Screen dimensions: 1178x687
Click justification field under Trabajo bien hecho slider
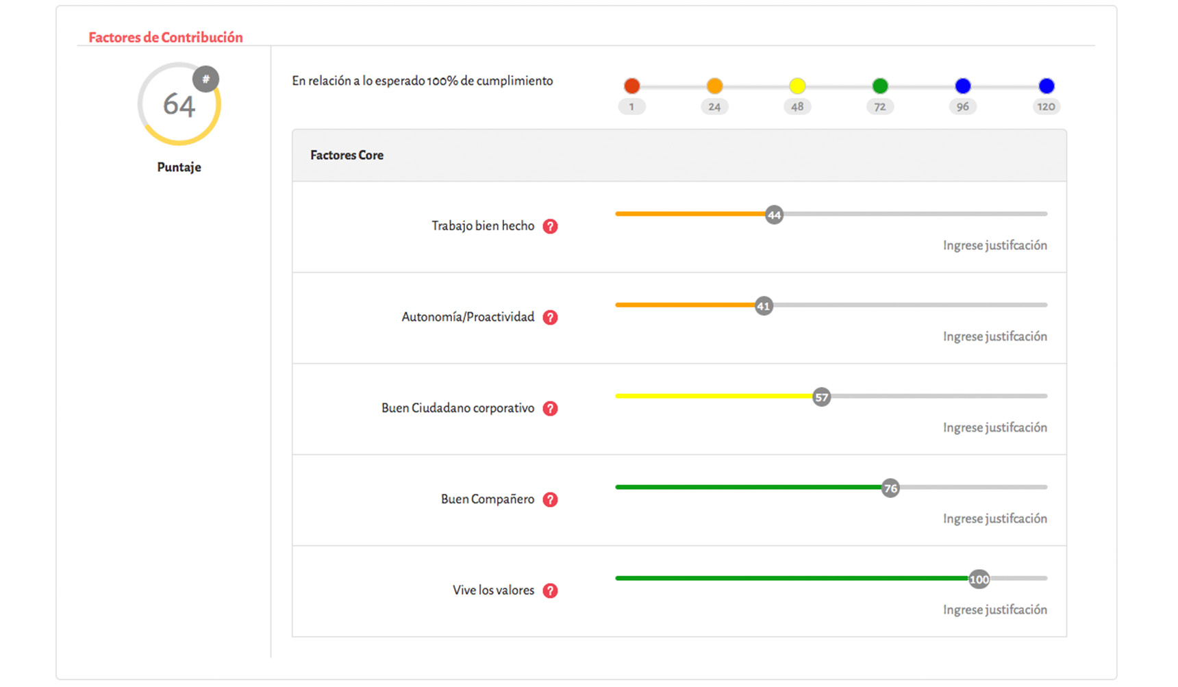click(994, 245)
